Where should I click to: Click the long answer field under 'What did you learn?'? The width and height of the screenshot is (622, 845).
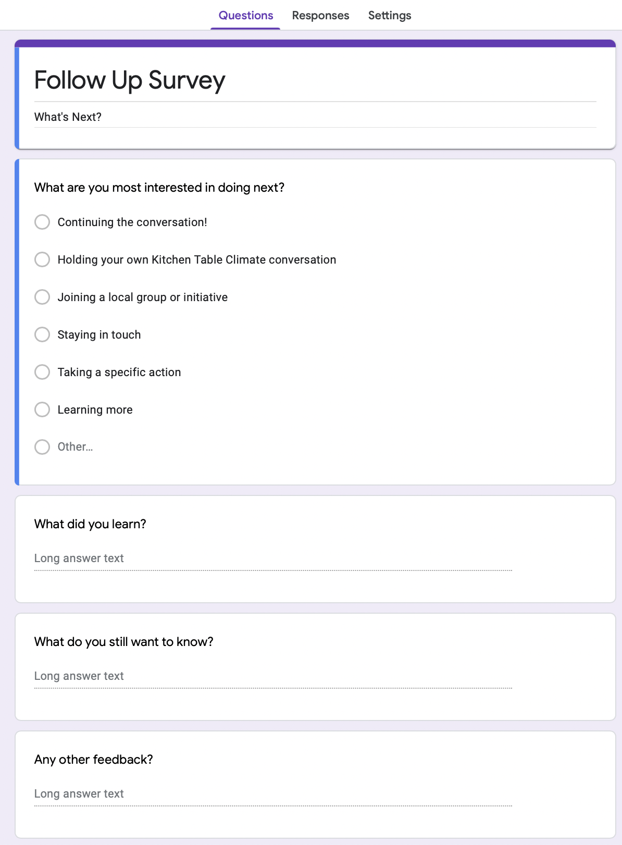point(272,558)
